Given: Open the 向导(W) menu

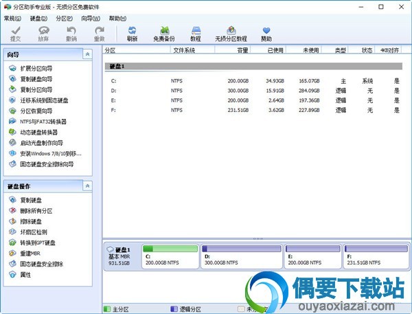Looking at the screenshot, I should [91, 19].
